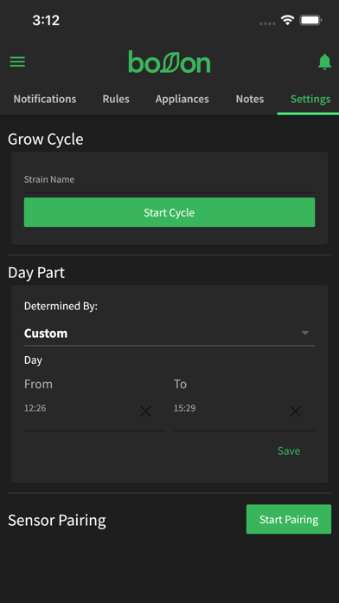Open the Determined By Custom selector
Viewport: 339px width, 603px height.
click(x=169, y=333)
